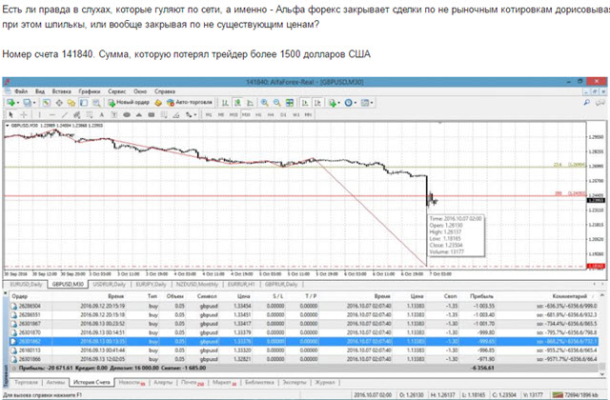Select the Fibonacci retracement tool
Screen dimensions: 610x400
[x=89, y=114]
